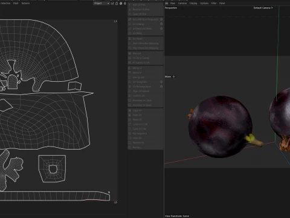Click the View Transform: Scene status text
Screen dimensions: 290x218
coord(177,216)
